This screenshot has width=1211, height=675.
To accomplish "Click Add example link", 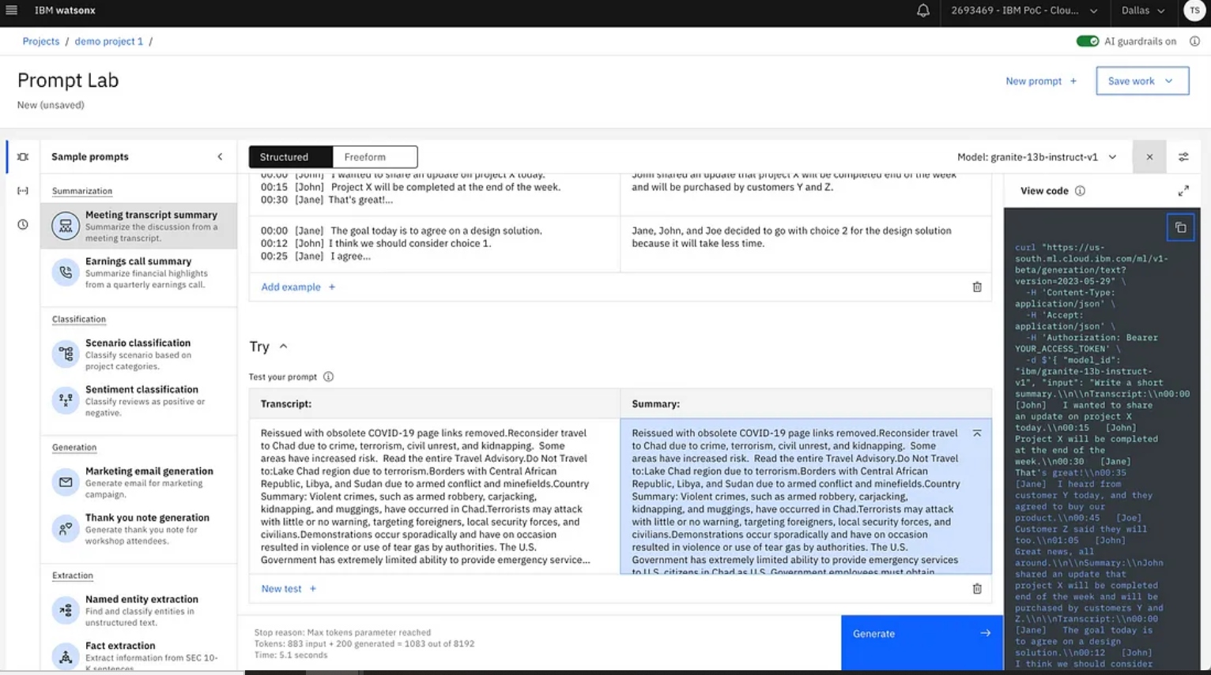I will (x=298, y=287).
